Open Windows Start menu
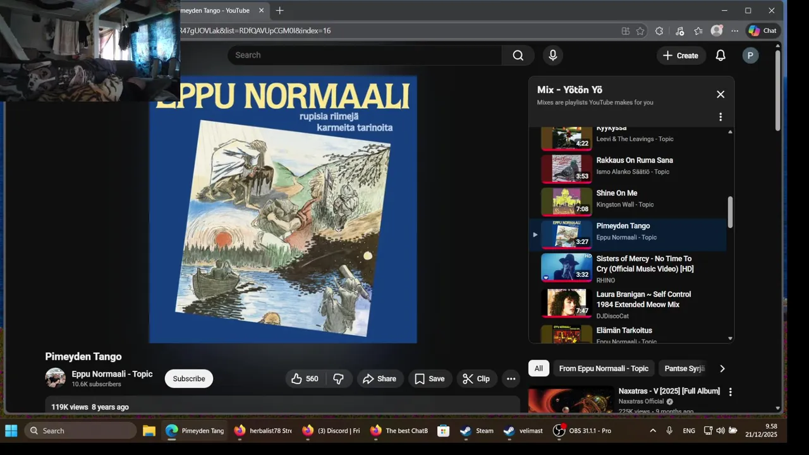 [x=11, y=431]
